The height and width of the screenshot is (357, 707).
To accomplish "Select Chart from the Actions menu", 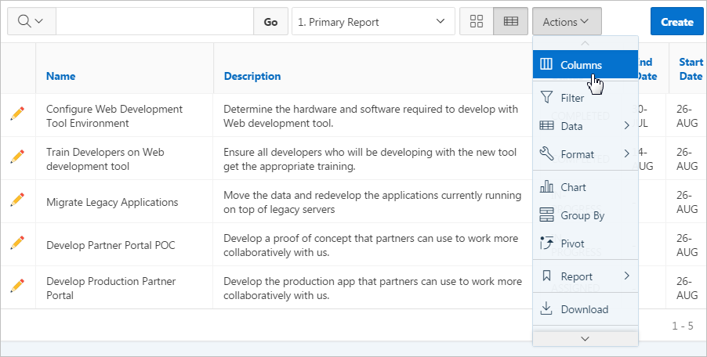I will pos(573,187).
